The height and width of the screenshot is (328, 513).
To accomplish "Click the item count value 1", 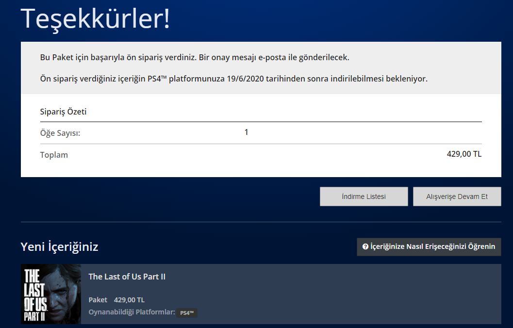I will coord(247,132).
